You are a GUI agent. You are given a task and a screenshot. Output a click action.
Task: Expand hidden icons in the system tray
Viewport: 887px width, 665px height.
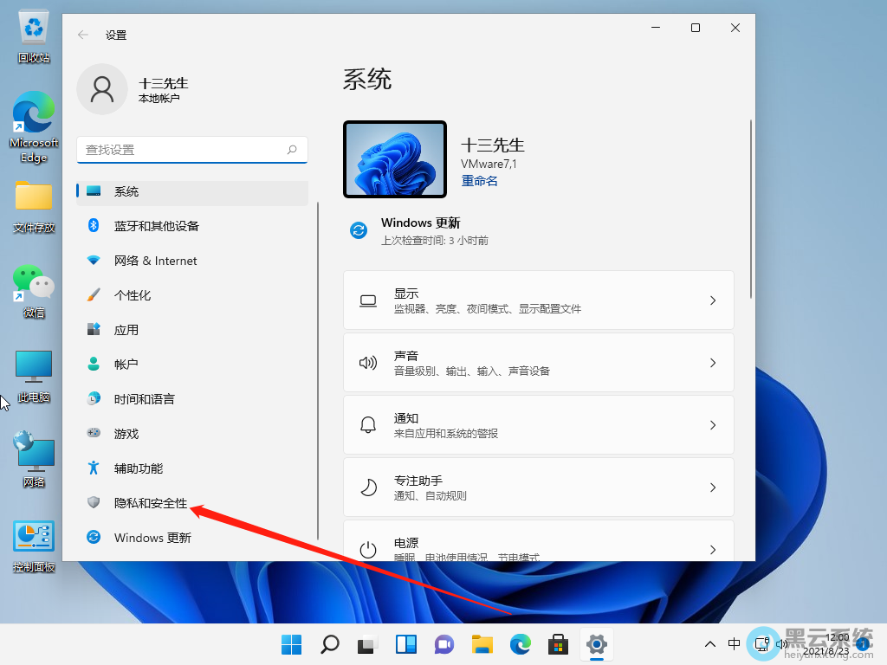[x=709, y=644]
